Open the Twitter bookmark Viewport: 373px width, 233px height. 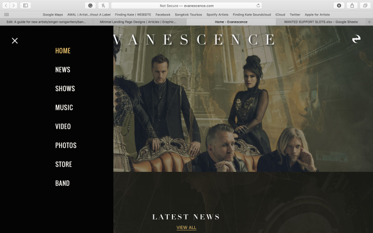coord(295,14)
